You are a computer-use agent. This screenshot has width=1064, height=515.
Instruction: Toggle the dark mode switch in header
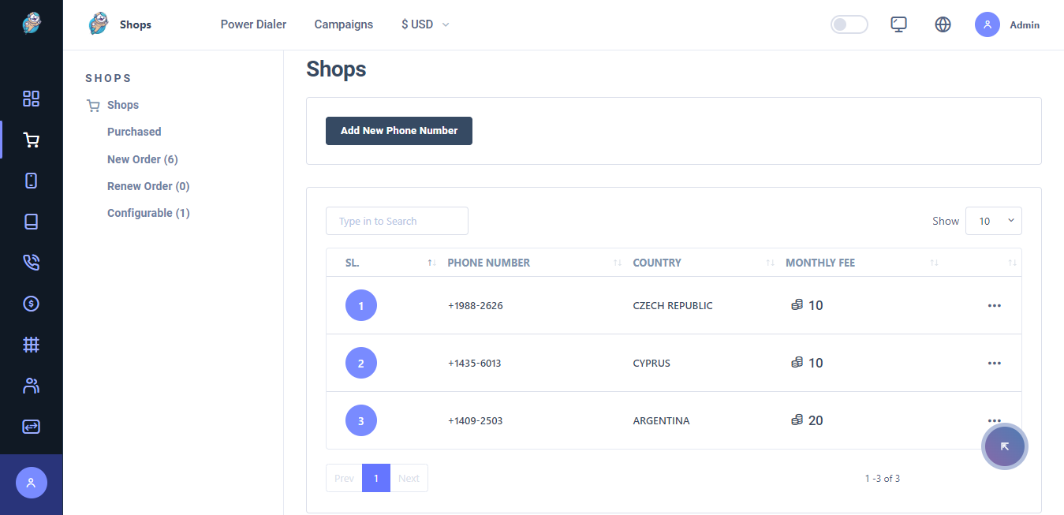coord(849,24)
